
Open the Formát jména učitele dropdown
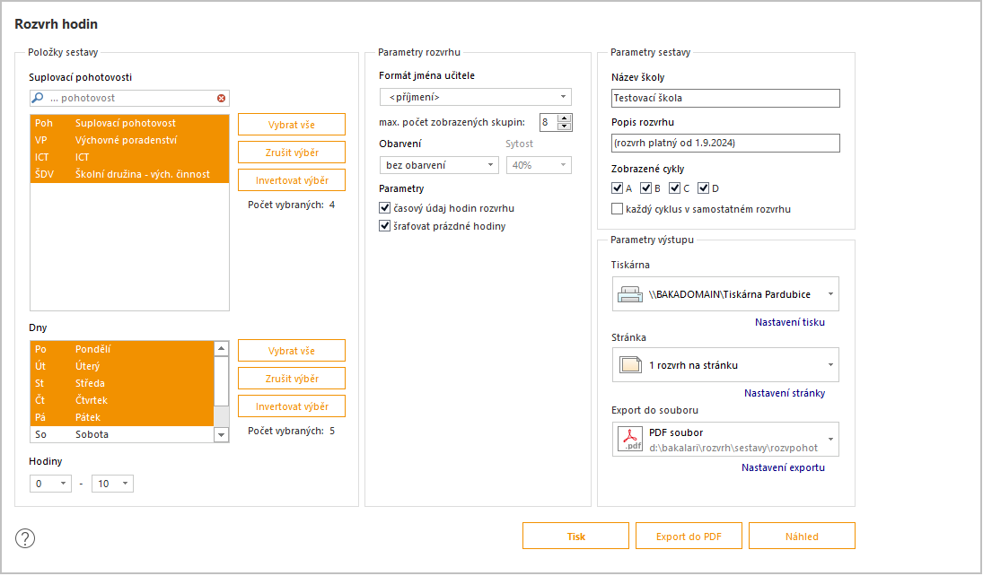pyautogui.click(x=476, y=97)
